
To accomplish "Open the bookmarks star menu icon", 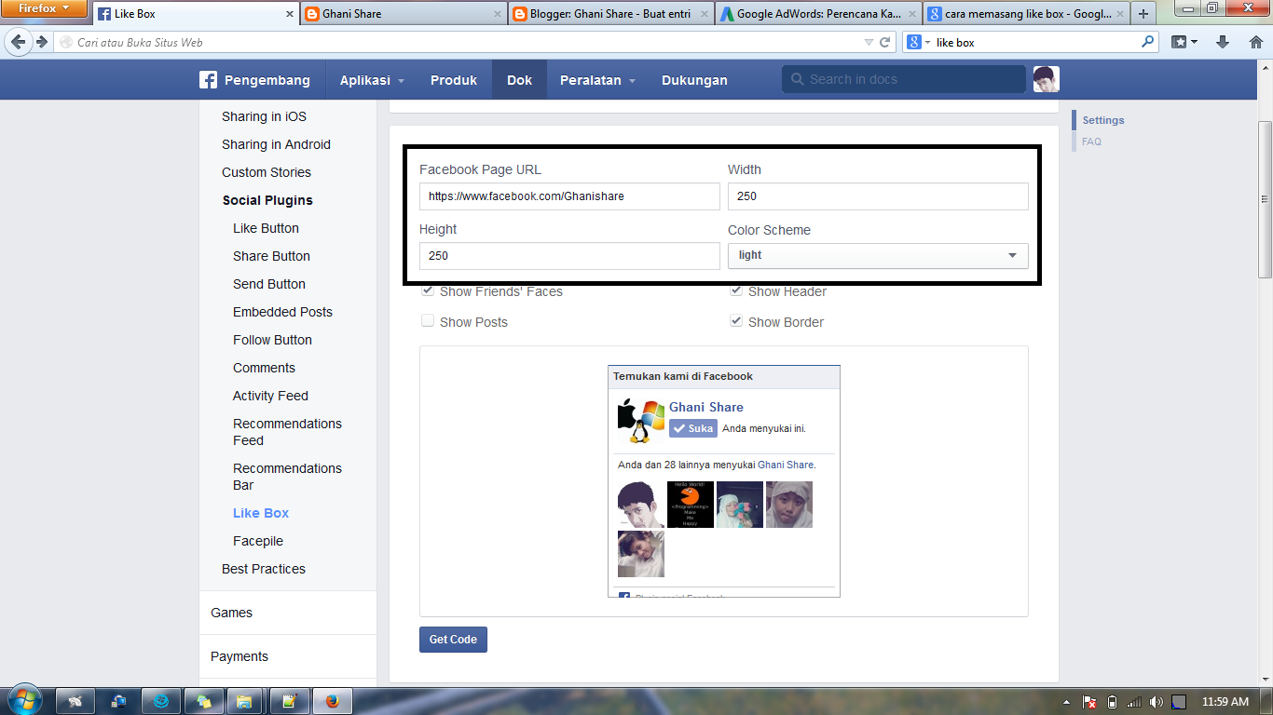I will pyautogui.click(x=1184, y=42).
